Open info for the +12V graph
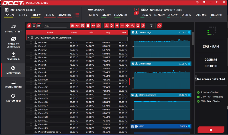 click(x=189, y=126)
